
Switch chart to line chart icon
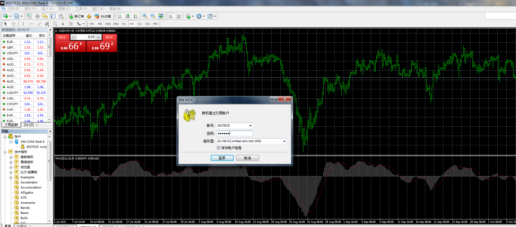click(136, 16)
